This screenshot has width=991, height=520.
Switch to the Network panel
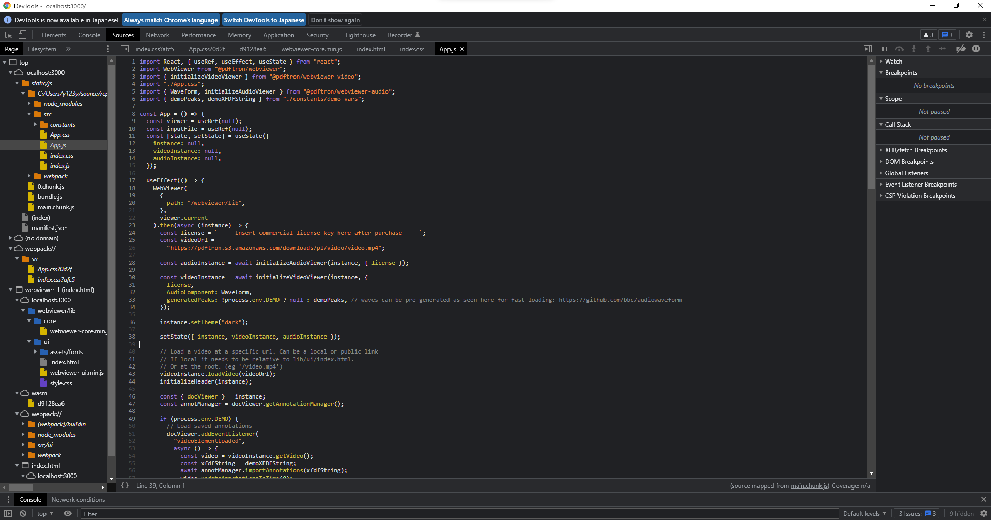(158, 35)
